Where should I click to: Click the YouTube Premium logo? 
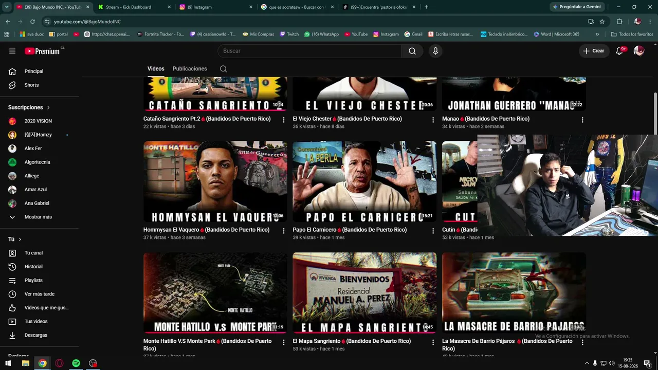[43, 51]
